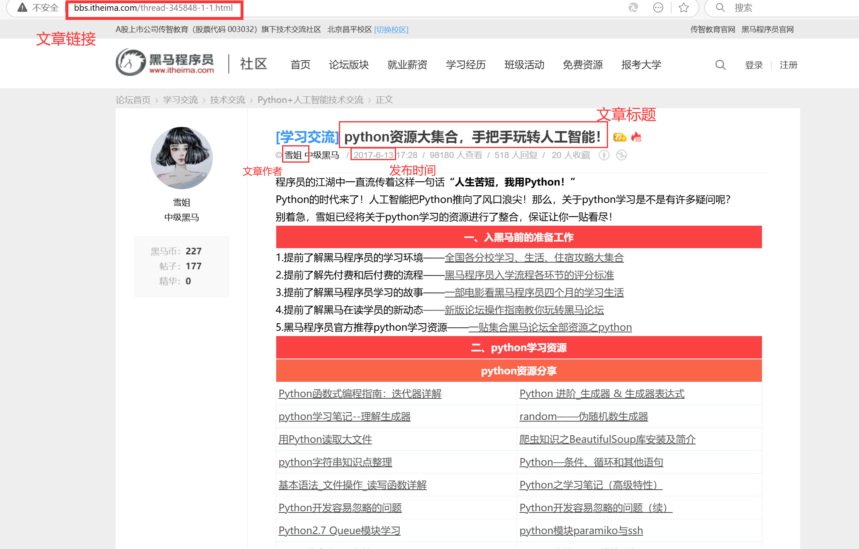Open the three-dot more options icon

658,7
